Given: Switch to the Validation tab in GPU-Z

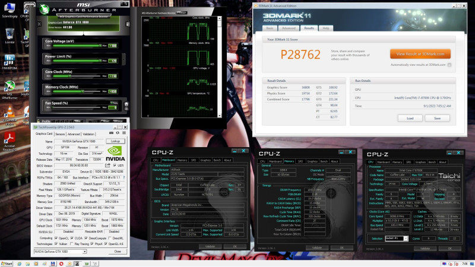Looking at the screenshot, I should coord(88,134).
